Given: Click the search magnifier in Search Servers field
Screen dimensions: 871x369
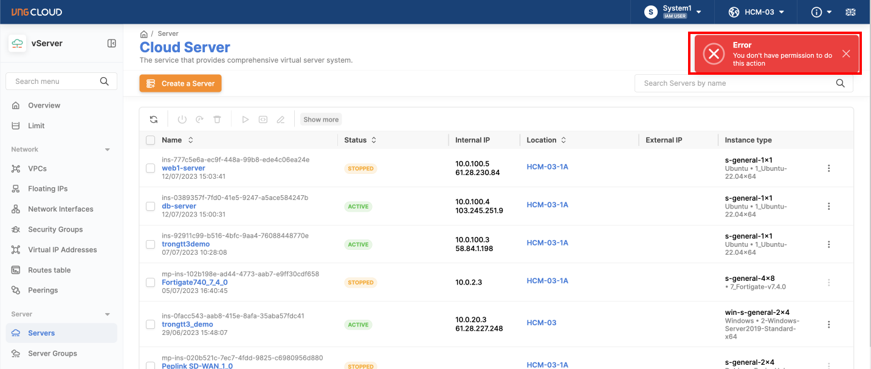Looking at the screenshot, I should coord(840,83).
